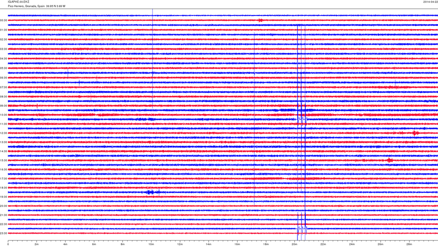438x246 pixels.
Task: Select the 05:30 time label
Action: tap(4, 68)
